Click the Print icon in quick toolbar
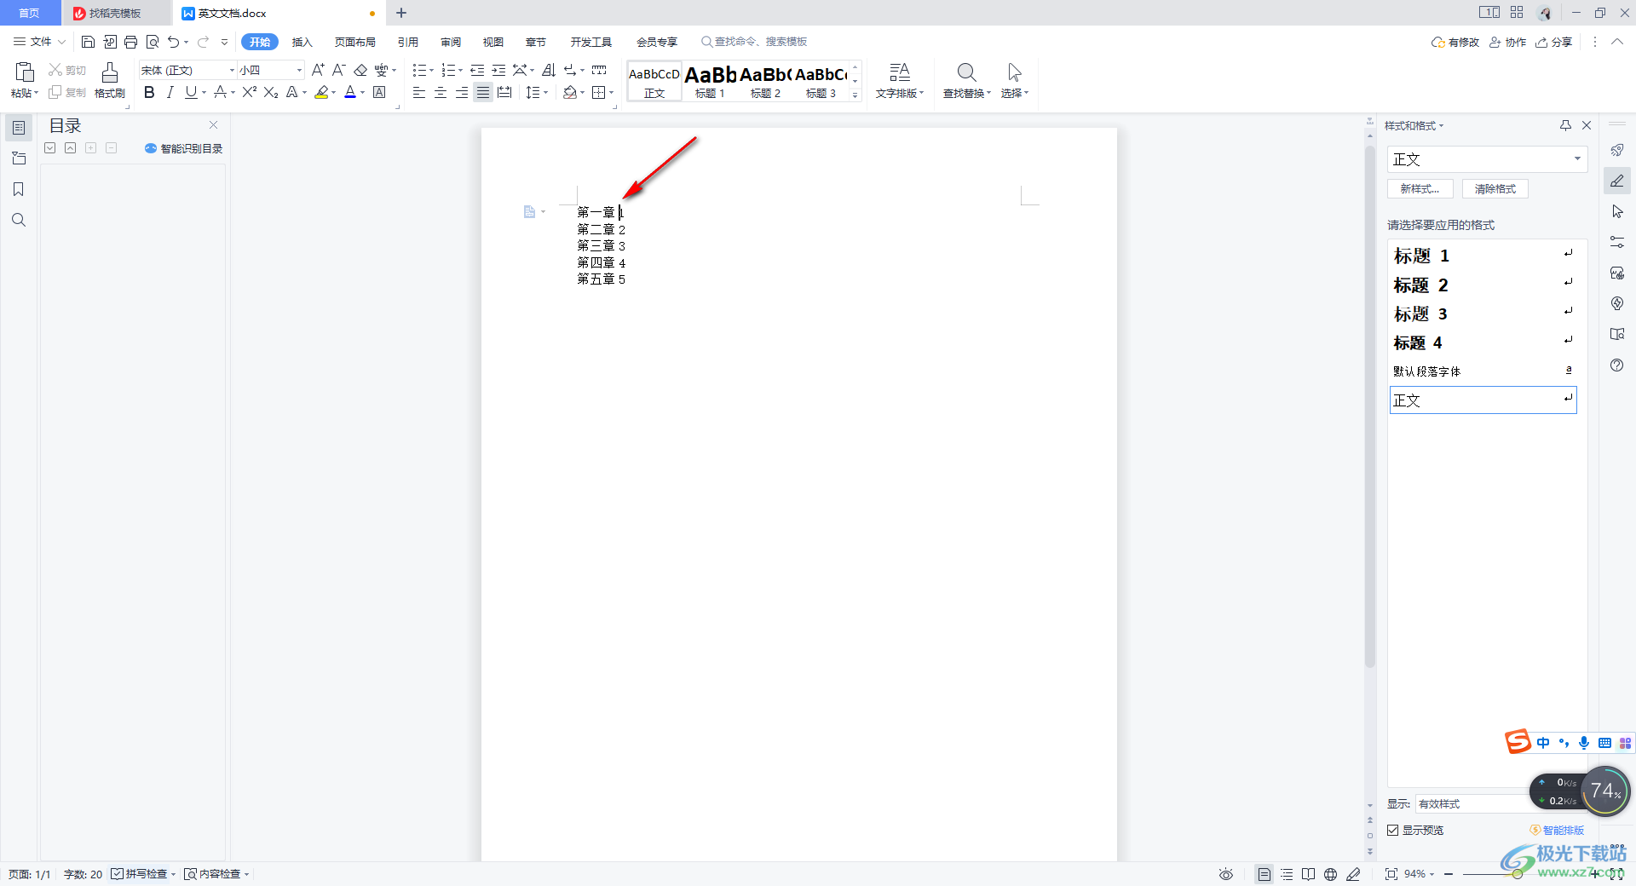This screenshot has width=1636, height=886. [130, 42]
